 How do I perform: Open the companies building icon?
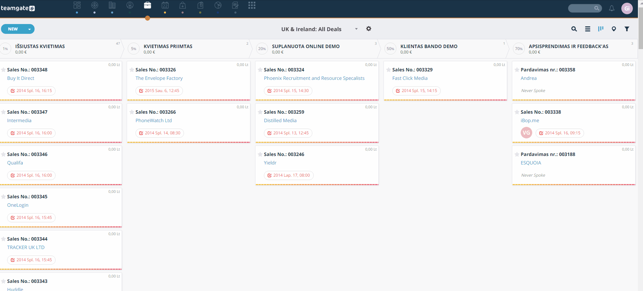pyautogui.click(x=112, y=5)
